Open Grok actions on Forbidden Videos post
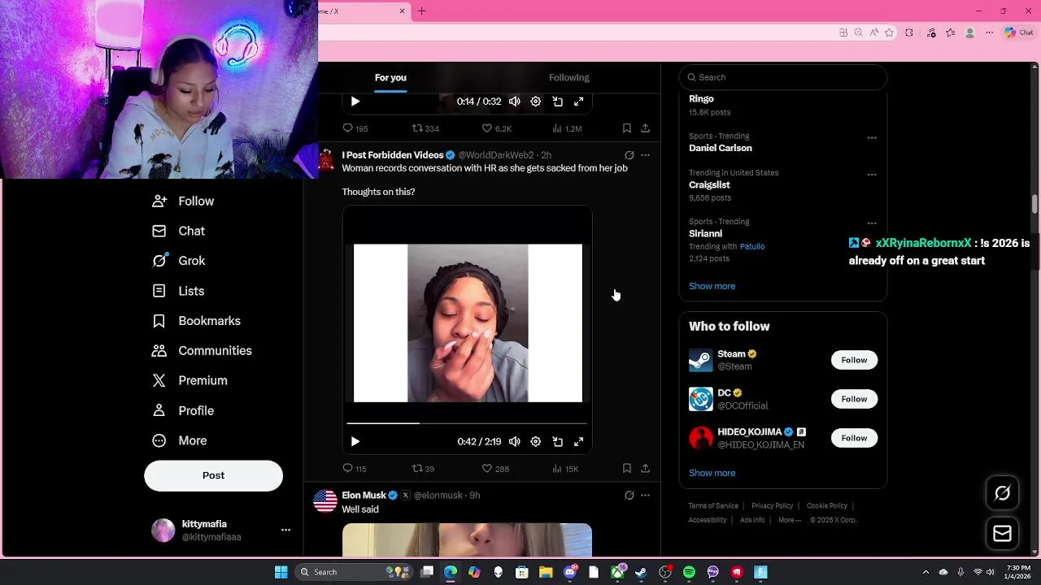The height and width of the screenshot is (585, 1041). [x=629, y=155]
